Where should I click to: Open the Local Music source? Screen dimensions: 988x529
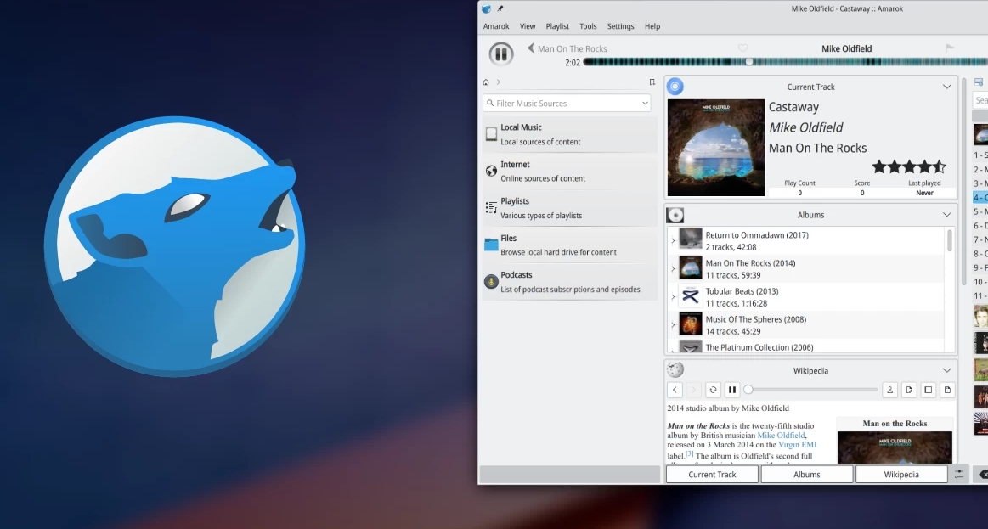(570, 134)
